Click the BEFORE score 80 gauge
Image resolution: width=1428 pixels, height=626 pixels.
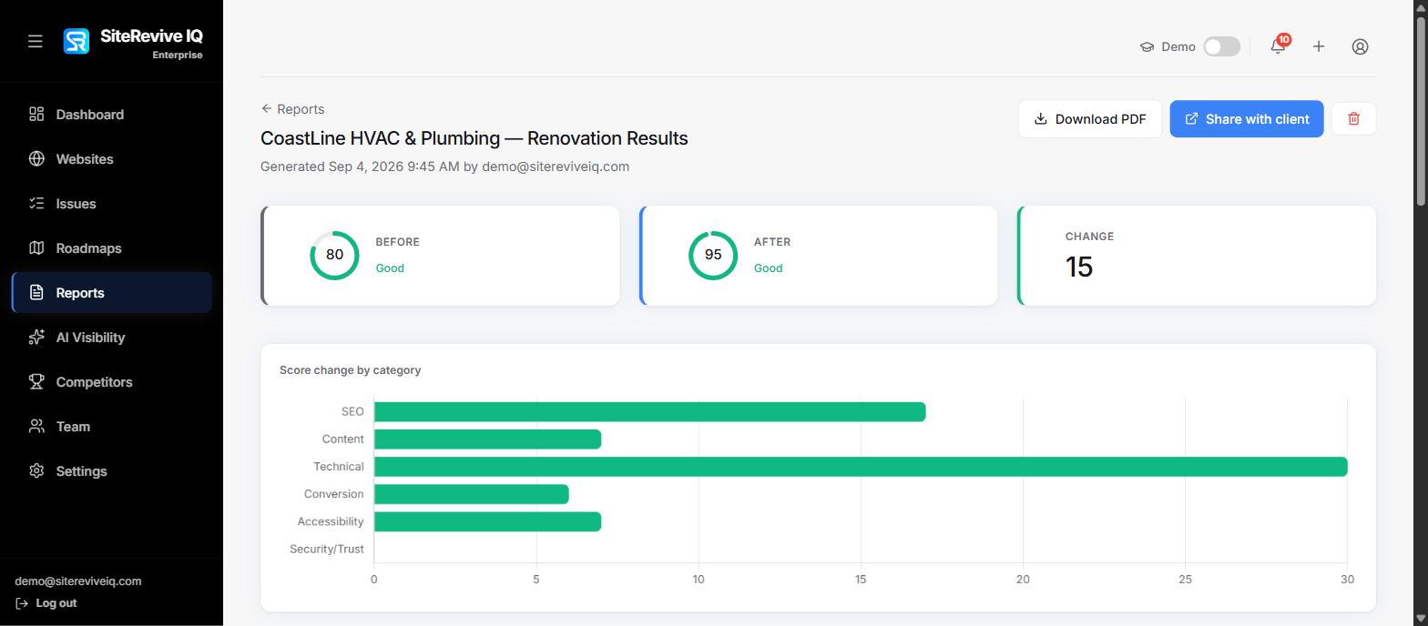point(334,255)
